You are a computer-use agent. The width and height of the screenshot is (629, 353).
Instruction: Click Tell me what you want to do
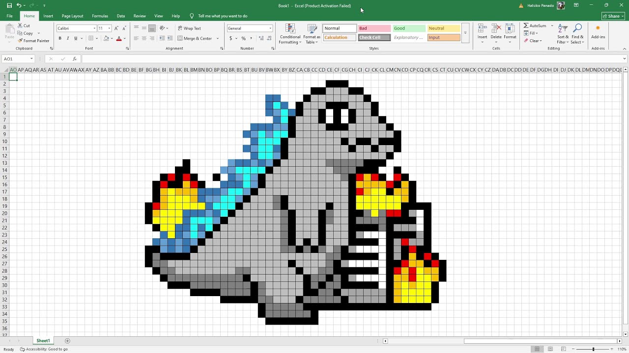tap(223, 16)
